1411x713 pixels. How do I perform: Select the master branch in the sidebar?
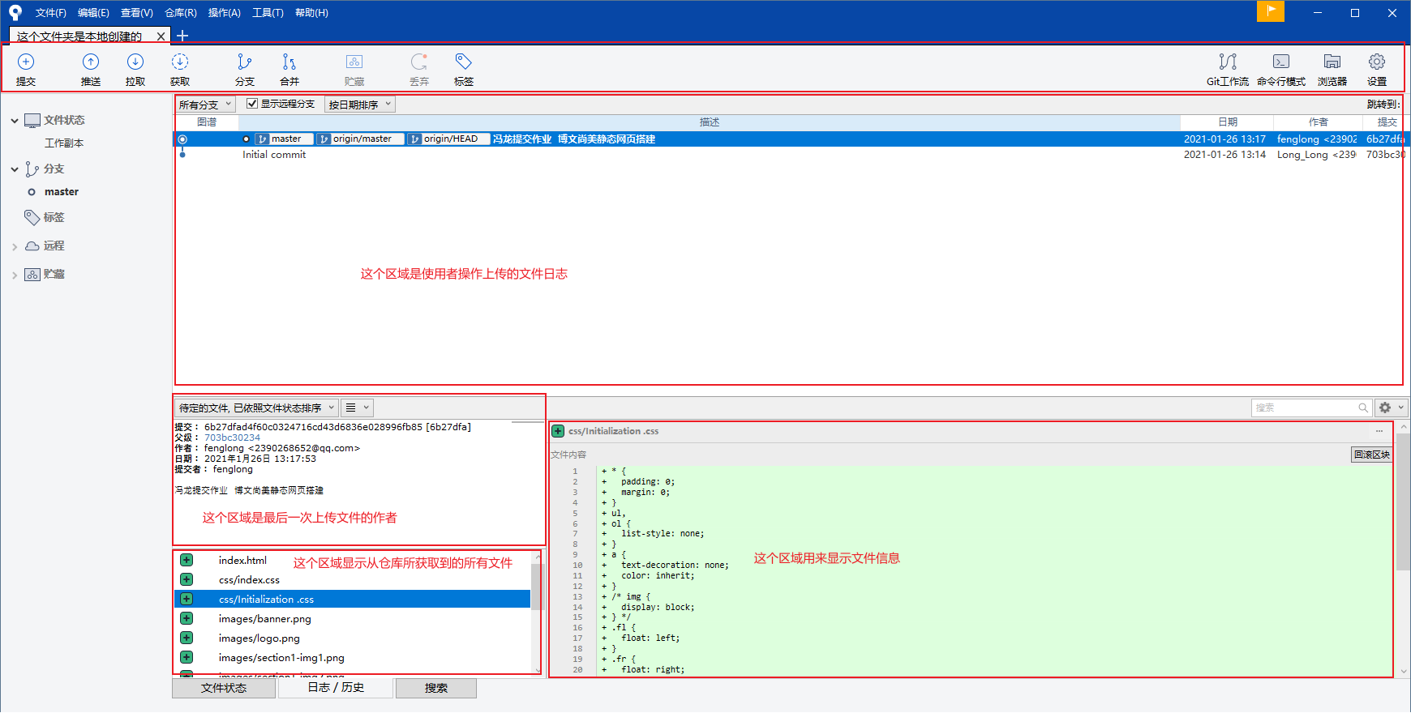[x=62, y=192]
